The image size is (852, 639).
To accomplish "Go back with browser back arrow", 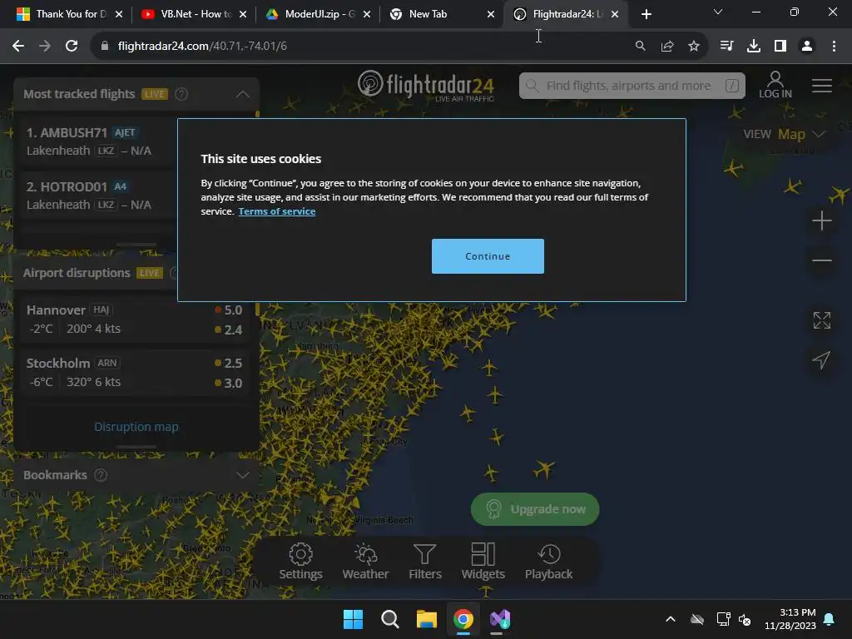I will [x=18, y=47].
